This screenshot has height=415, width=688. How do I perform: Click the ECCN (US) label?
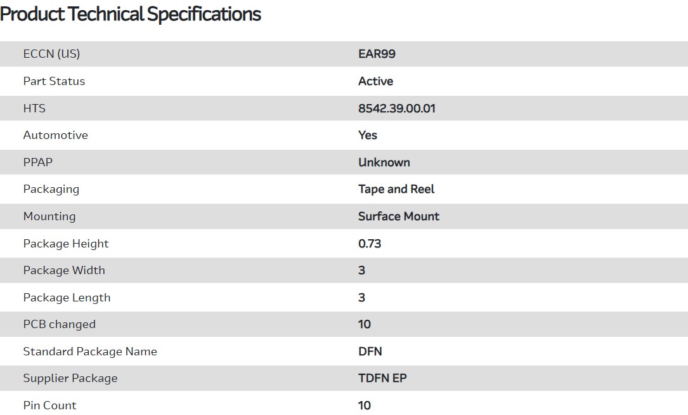click(51, 54)
